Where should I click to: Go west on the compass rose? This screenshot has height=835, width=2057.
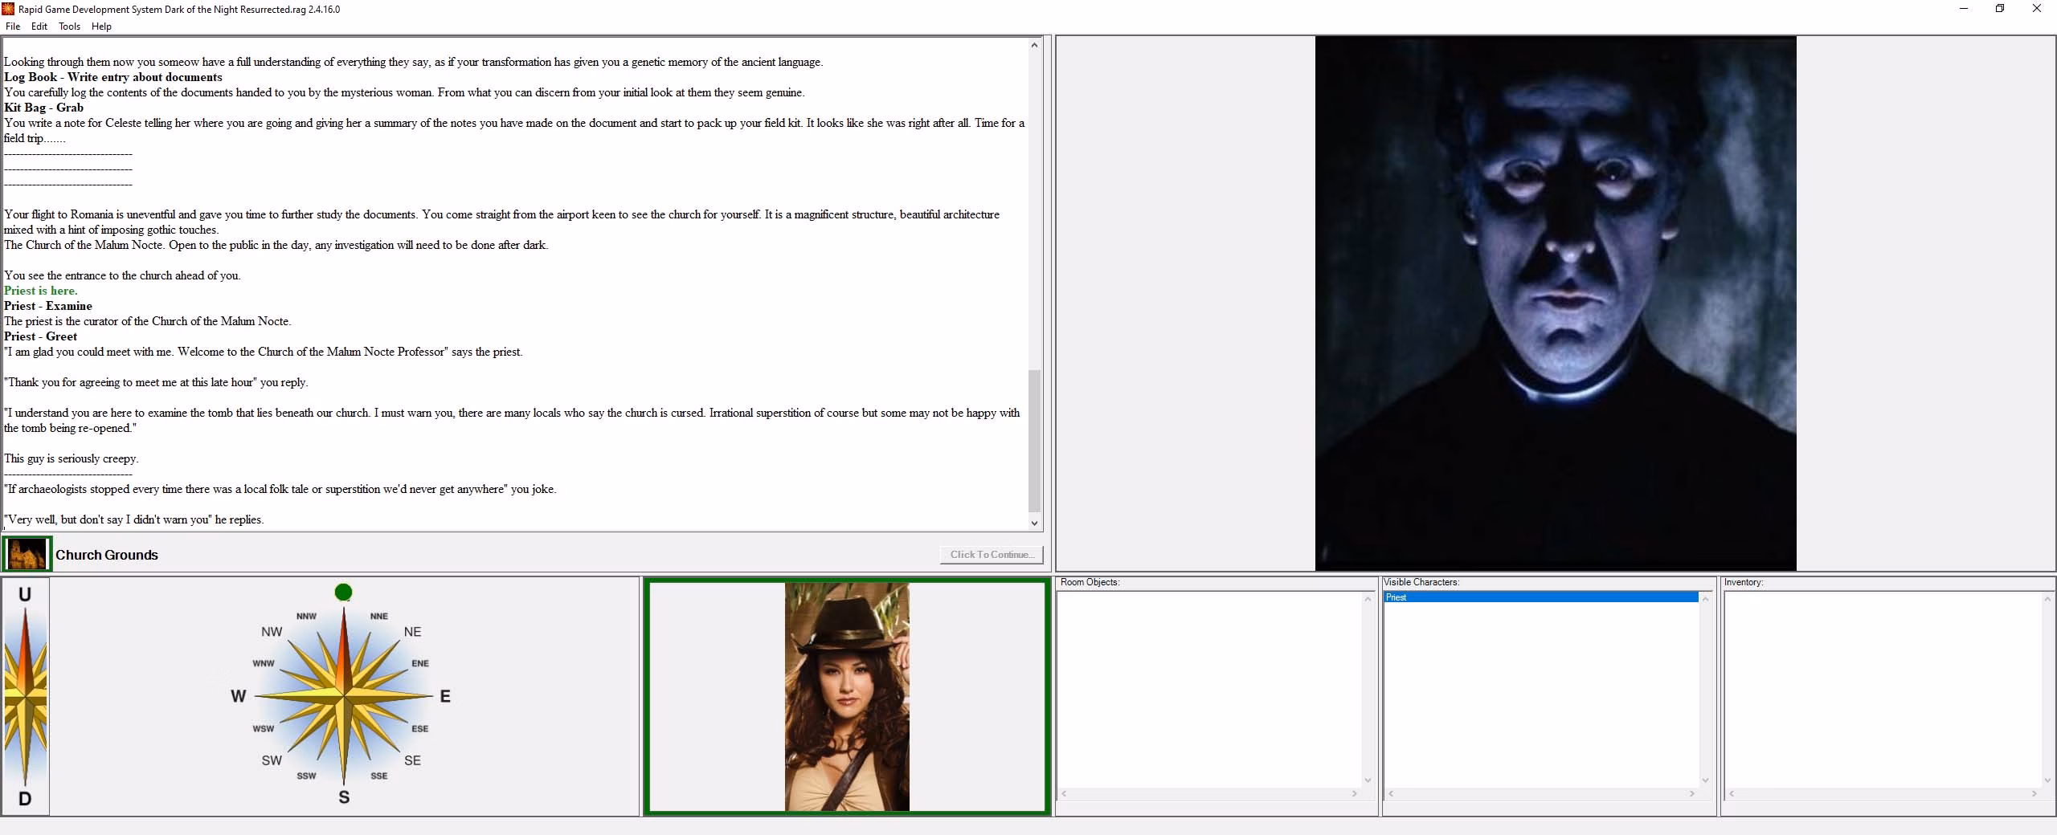point(239,696)
